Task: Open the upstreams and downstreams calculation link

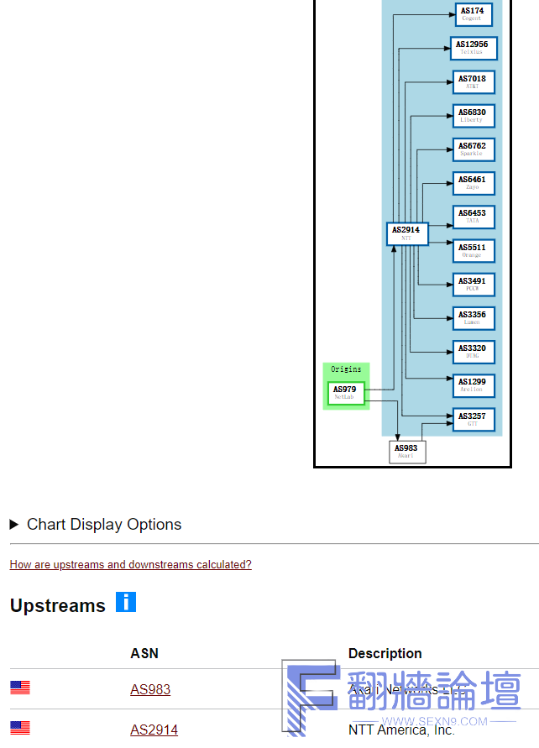Action: 130,564
